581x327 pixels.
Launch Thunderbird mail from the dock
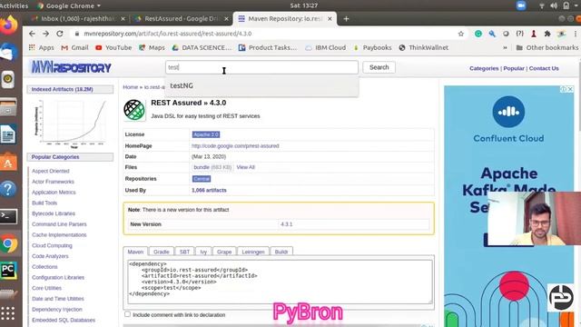pyautogui.click(x=8, y=52)
